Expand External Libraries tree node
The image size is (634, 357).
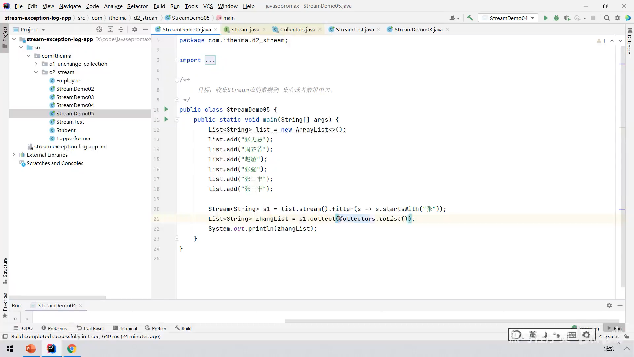[x=14, y=155]
